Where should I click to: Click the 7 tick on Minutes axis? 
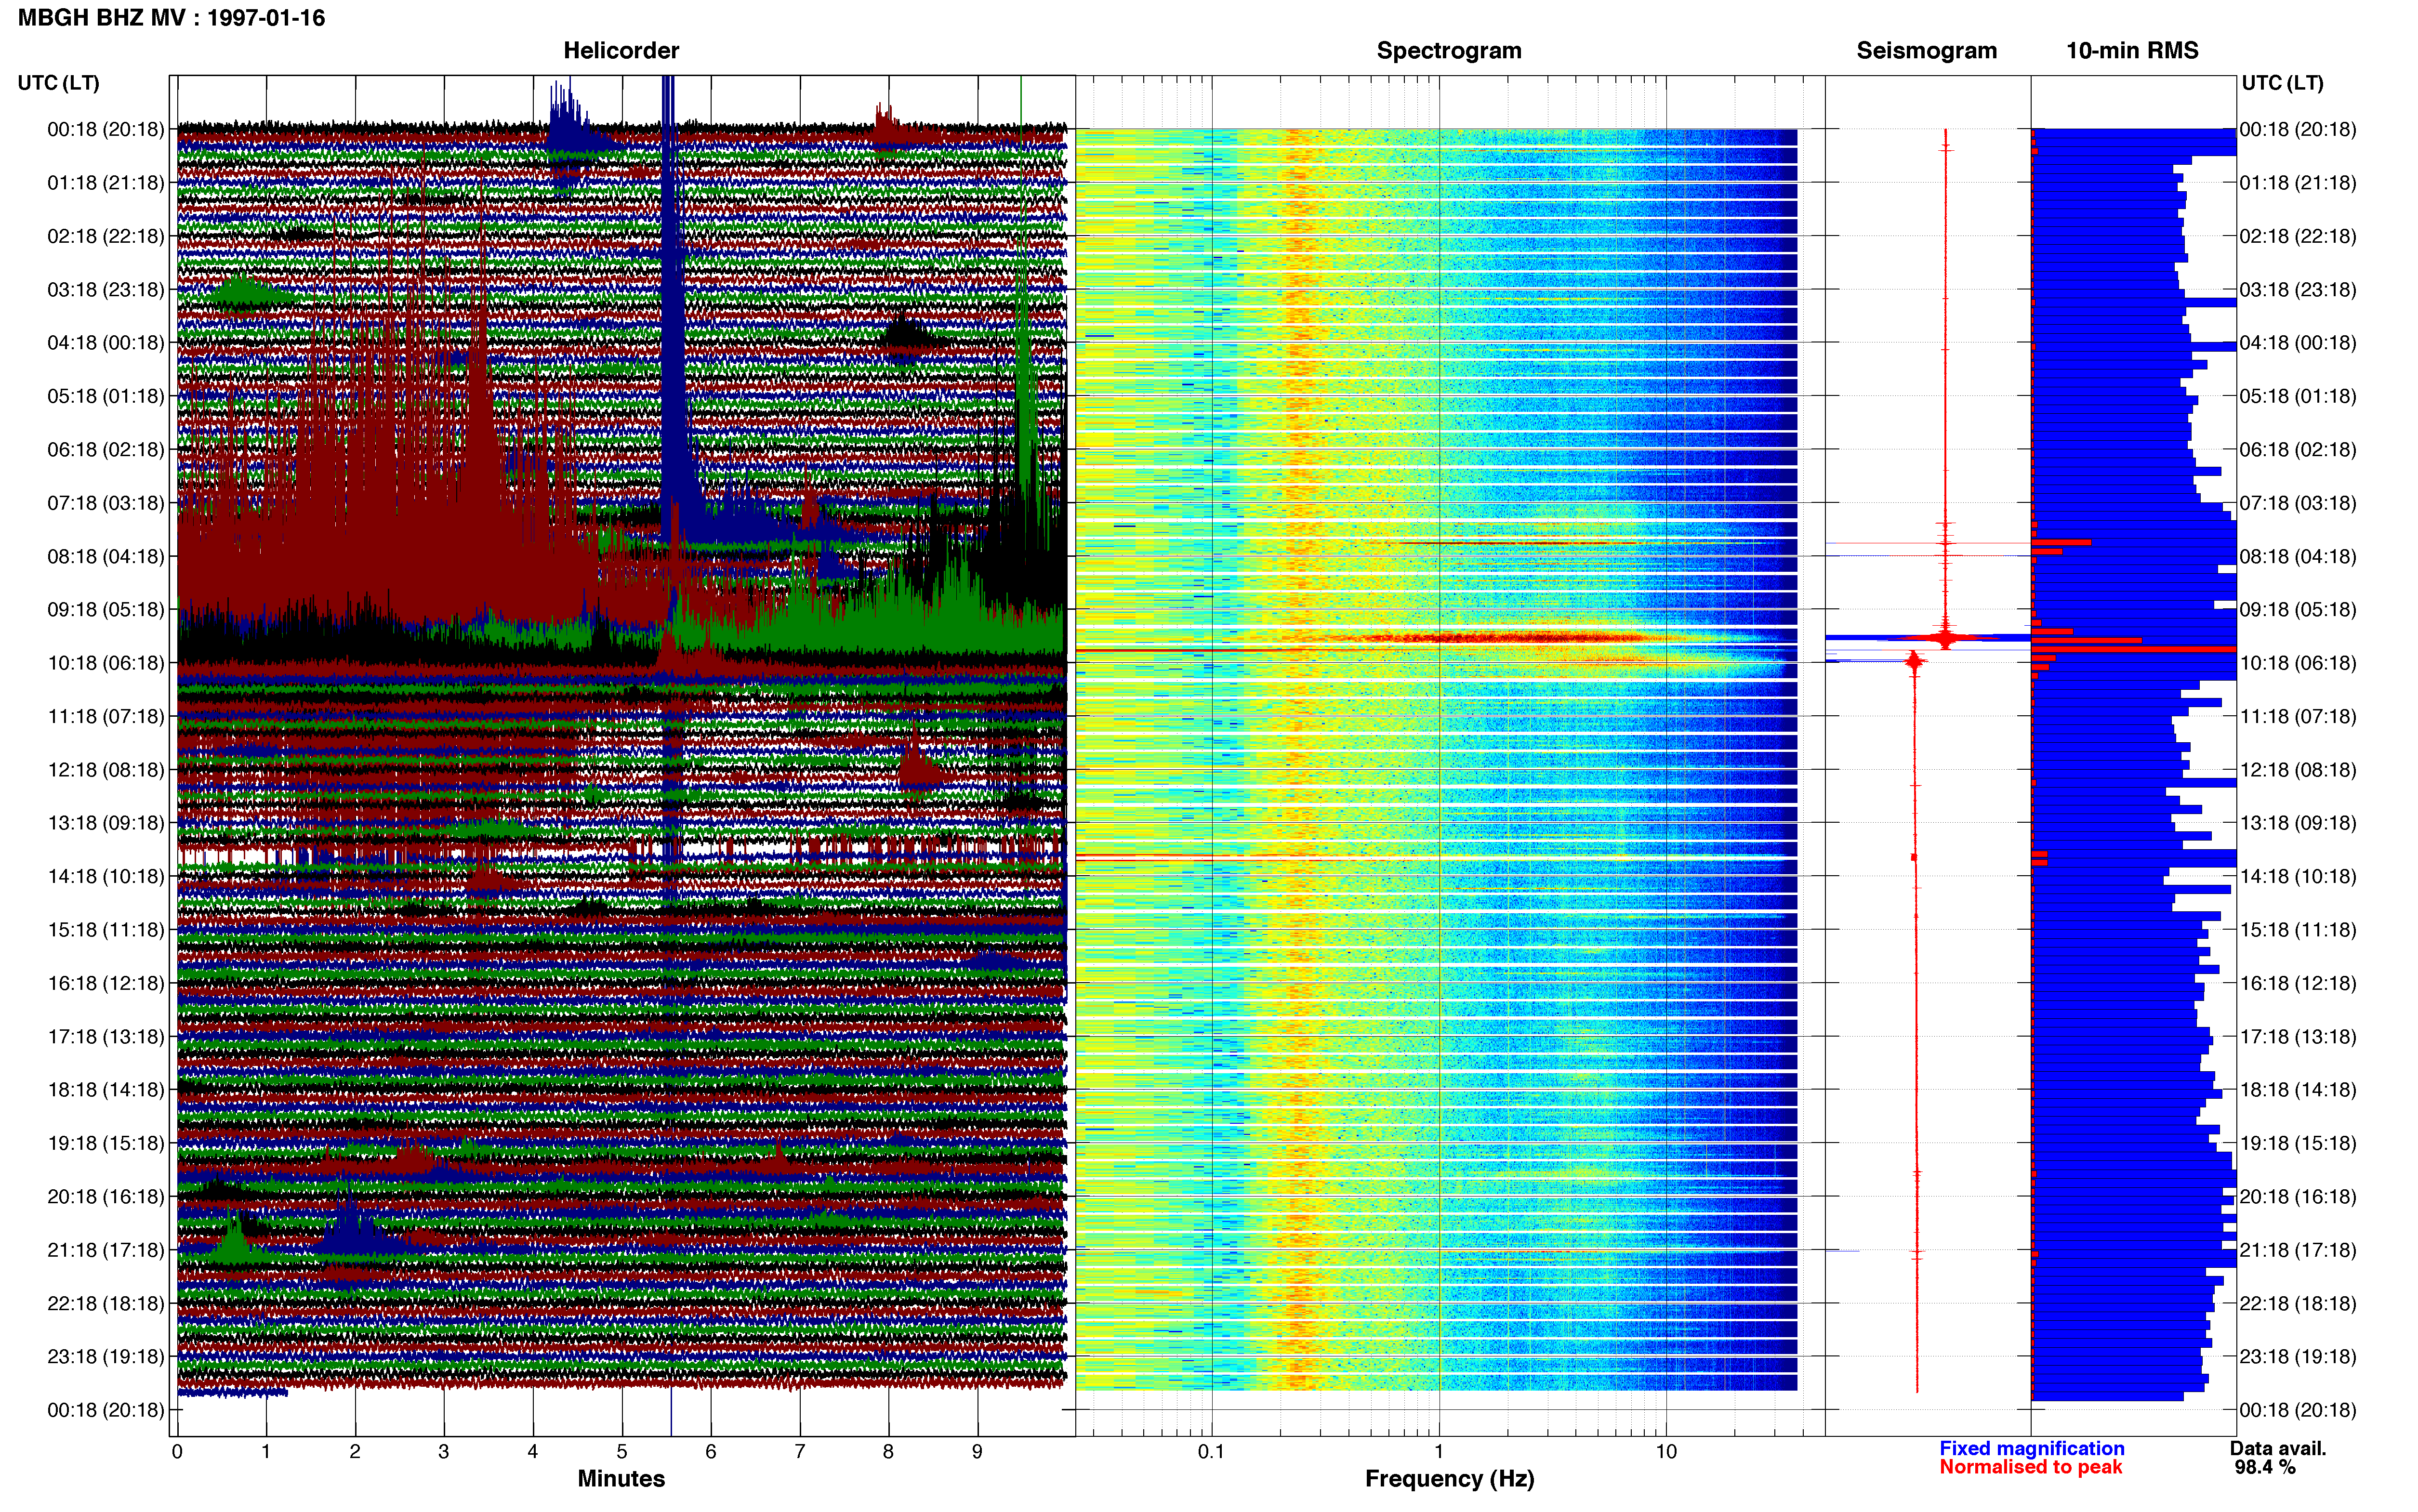[800, 1452]
